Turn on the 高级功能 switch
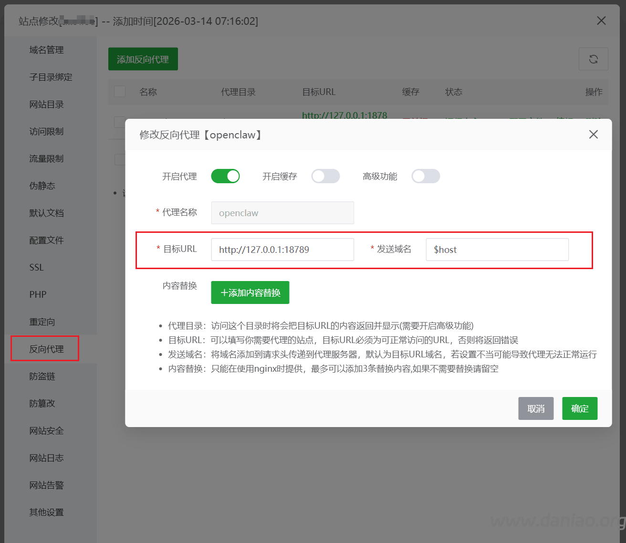The height and width of the screenshot is (543, 626). point(426,176)
